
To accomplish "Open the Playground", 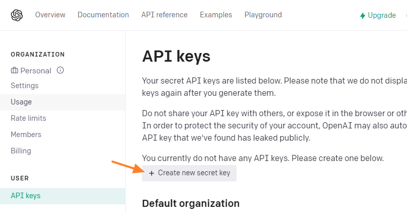I will point(263,15).
